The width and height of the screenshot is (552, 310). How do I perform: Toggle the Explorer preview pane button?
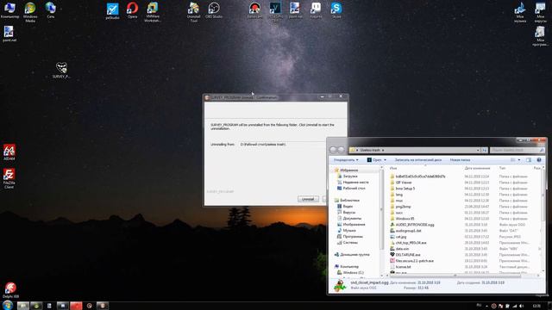click(x=529, y=160)
